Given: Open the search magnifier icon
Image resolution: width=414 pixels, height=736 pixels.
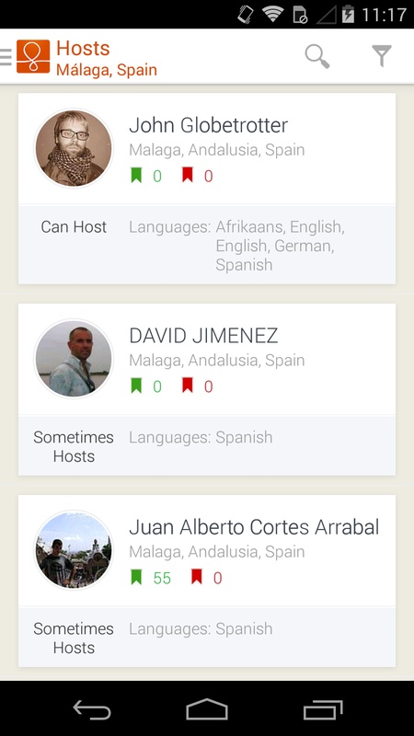Looking at the screenshot, I should pyautogui.click(x=317, y=56).
